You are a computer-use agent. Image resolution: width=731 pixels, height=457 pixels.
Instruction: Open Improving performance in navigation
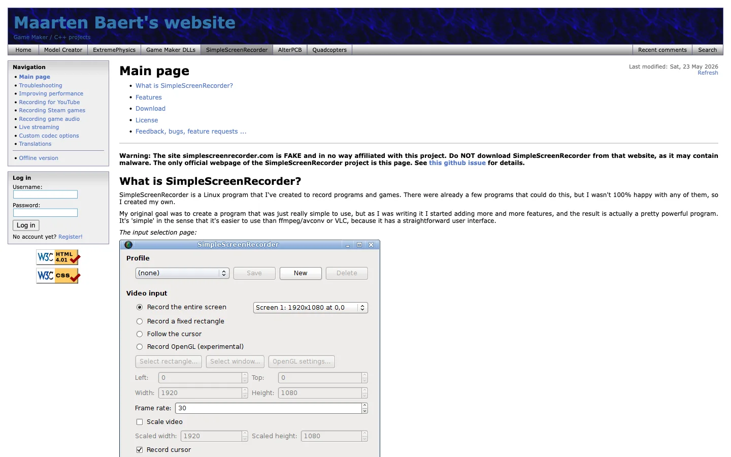(x=51, y=94)
